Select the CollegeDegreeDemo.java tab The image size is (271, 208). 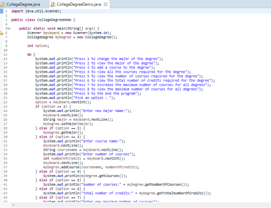tap(78, 4)
